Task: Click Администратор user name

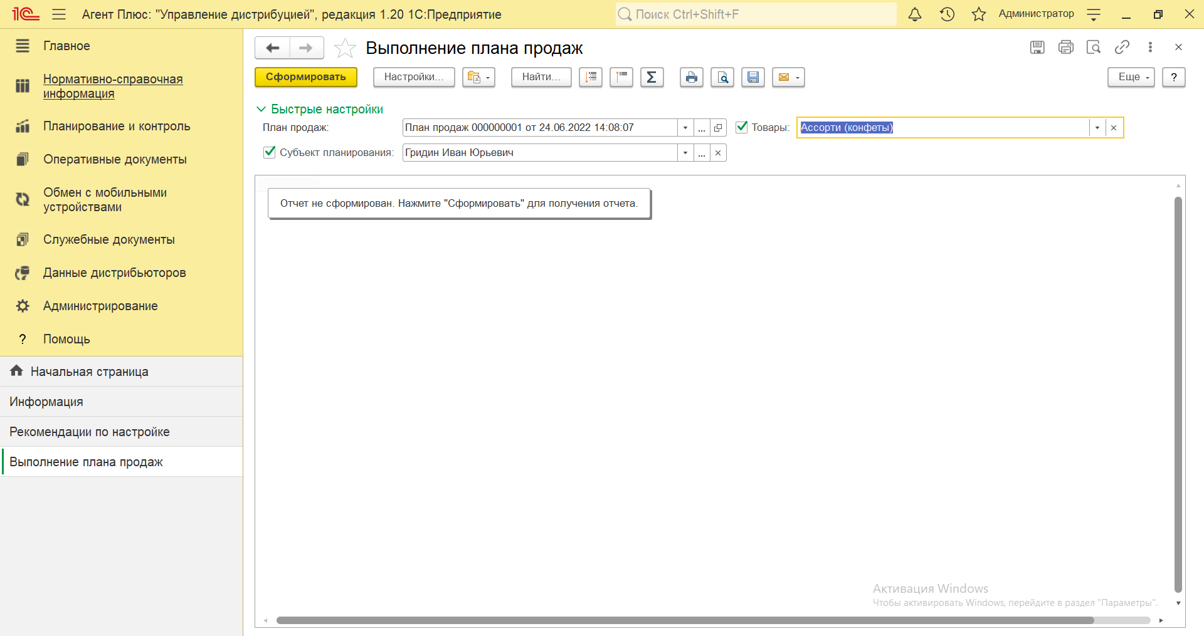Action: 1036,14
